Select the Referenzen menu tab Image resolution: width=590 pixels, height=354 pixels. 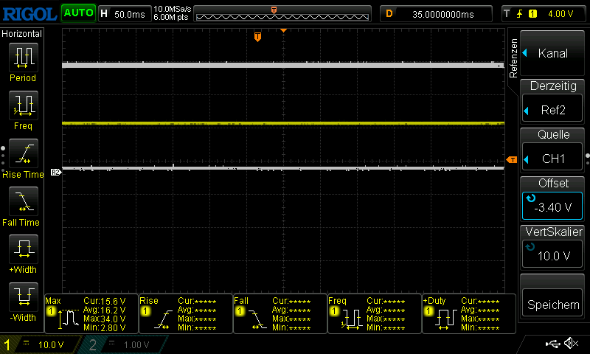pos(514,58)
